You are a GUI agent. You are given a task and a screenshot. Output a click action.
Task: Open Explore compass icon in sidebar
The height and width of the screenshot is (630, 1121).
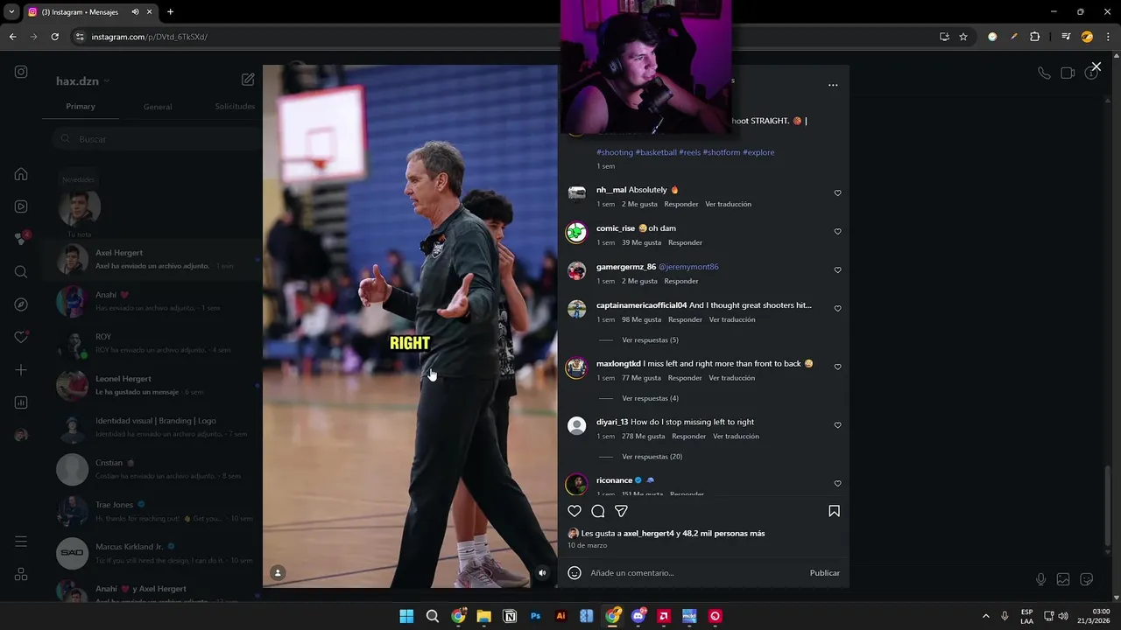coord(21,304)
